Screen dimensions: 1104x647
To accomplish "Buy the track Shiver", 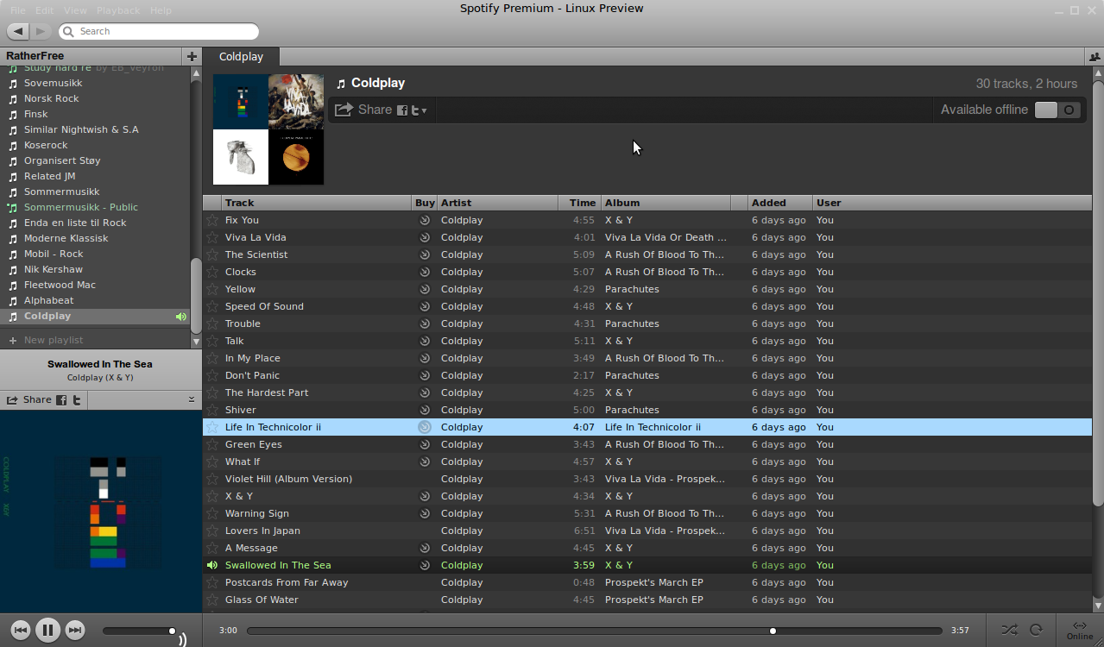I will click(424, 410).
